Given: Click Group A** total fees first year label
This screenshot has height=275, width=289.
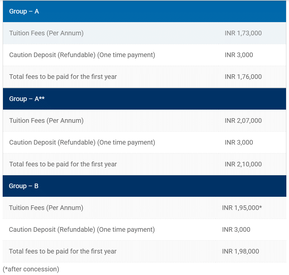Looking at the screenshot, I should (63, 164).
